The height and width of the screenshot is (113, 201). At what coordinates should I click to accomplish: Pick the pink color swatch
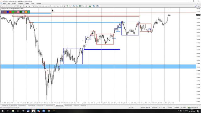18,12
